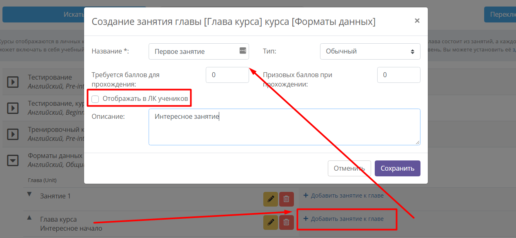Select the Занятие 1 row text
516x238 pixels.
[x=55, y=196]
